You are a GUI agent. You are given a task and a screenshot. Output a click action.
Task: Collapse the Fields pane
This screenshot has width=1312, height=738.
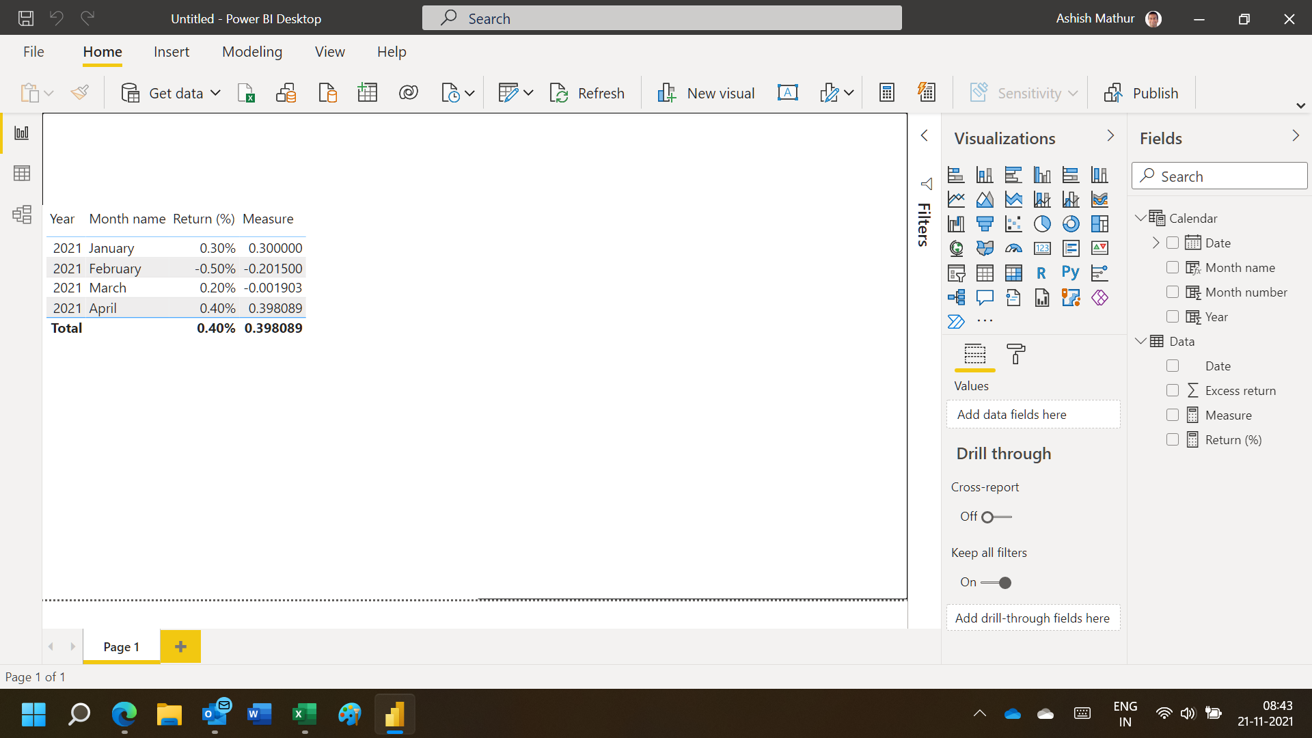[1295, 136]
